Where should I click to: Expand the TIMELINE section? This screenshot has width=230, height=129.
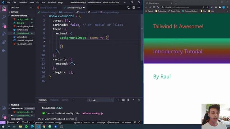(x=15, y=105)
